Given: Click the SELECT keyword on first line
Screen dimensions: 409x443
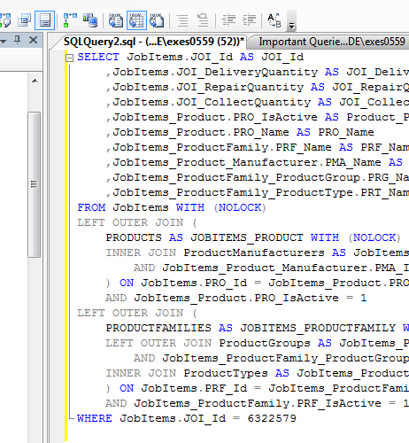Looking at the screenshot, I should click(x=98, y=57).
